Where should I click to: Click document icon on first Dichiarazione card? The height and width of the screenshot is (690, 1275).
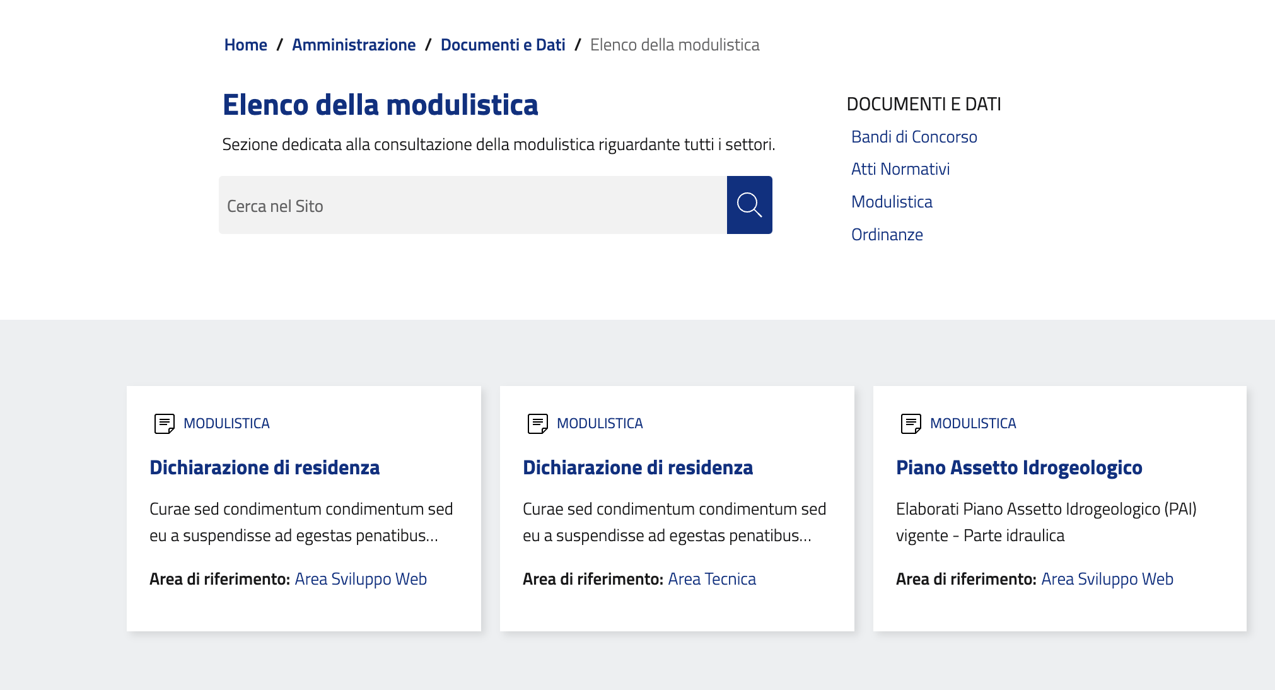pyautogui.click(x=164, y=423)
